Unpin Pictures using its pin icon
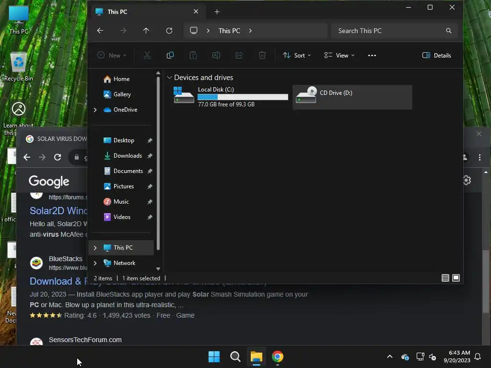This screenshot has height=368, width=491. [x=150, y=186]
